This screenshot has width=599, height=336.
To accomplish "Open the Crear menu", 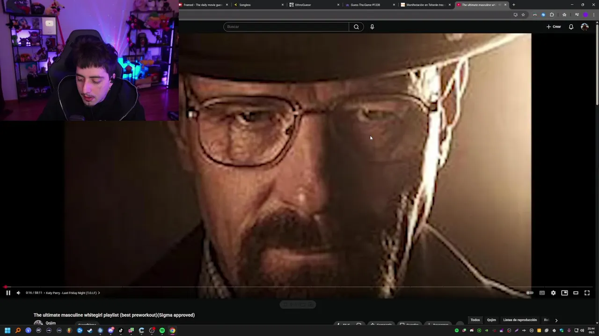I will [554, 27].
